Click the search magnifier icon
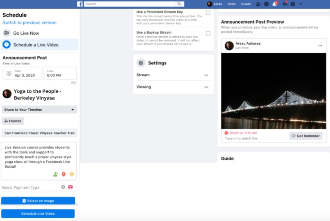This screenshot has width=330, height=221. (x=179, y=4)
